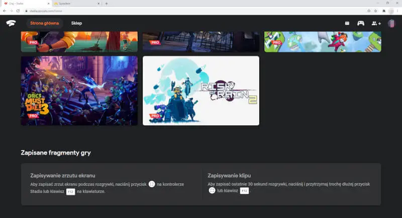This screenshot has height=218, width=402.
Task: Open the Risk of Rain 2 game card
Action: coord(201,91)
